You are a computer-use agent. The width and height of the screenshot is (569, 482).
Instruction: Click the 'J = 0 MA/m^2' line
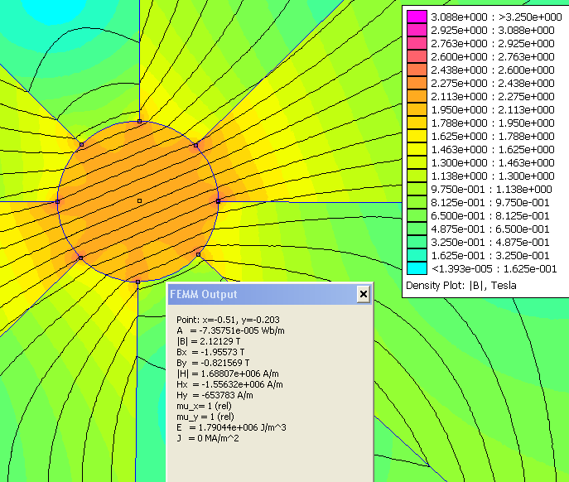(208, 438)
